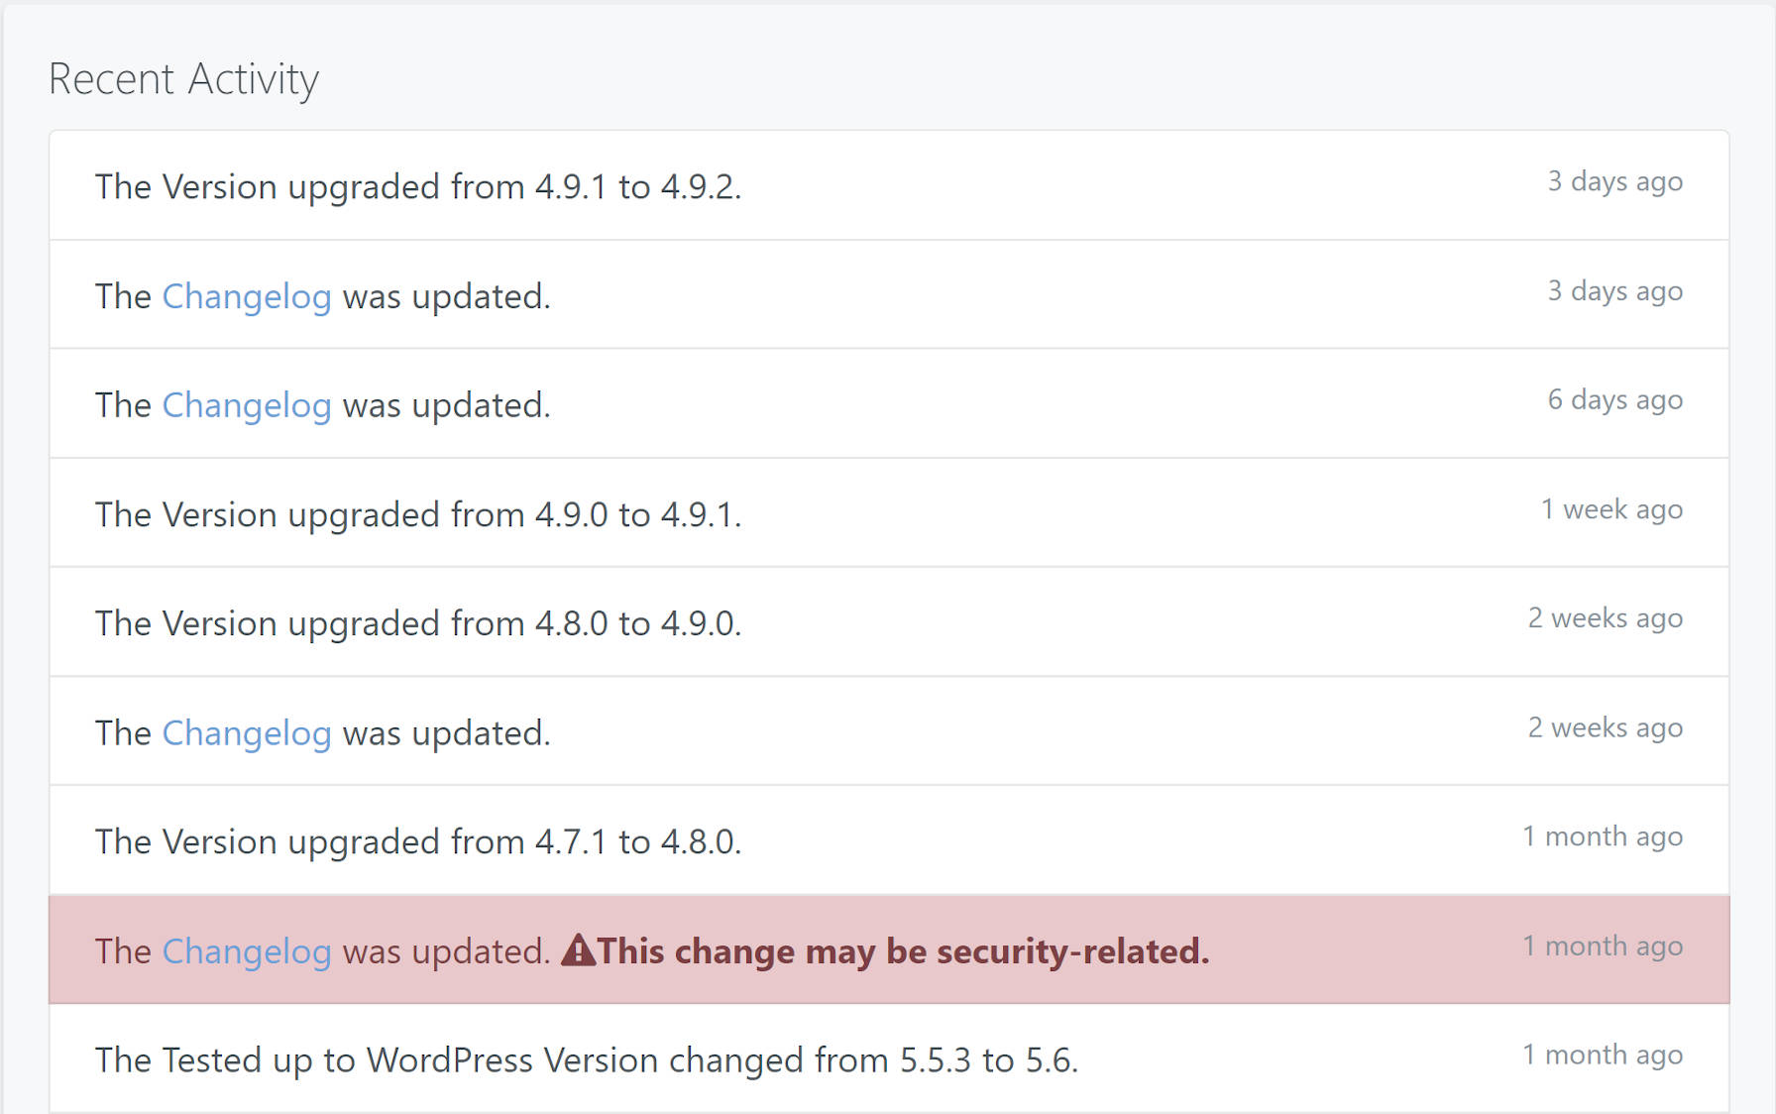This screenshot has height=1114, width=1776.
Task: Click the warning triangle icon on the security-related entry
Action: (x=578, y=950)
